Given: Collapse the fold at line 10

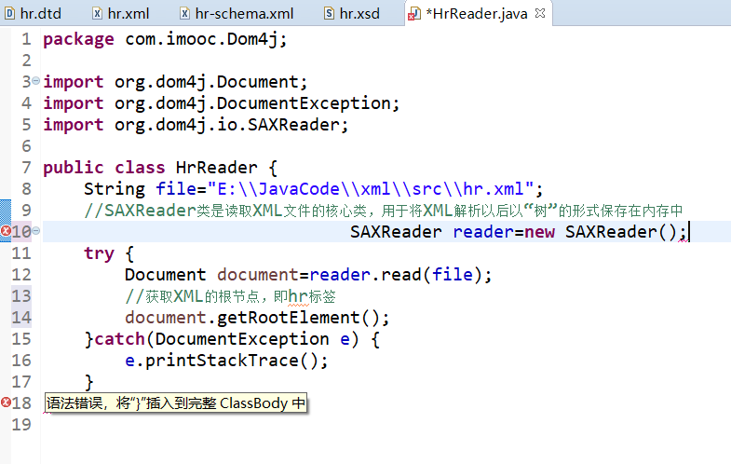Looking at the screenshot, I should click(x=36, y=230).
